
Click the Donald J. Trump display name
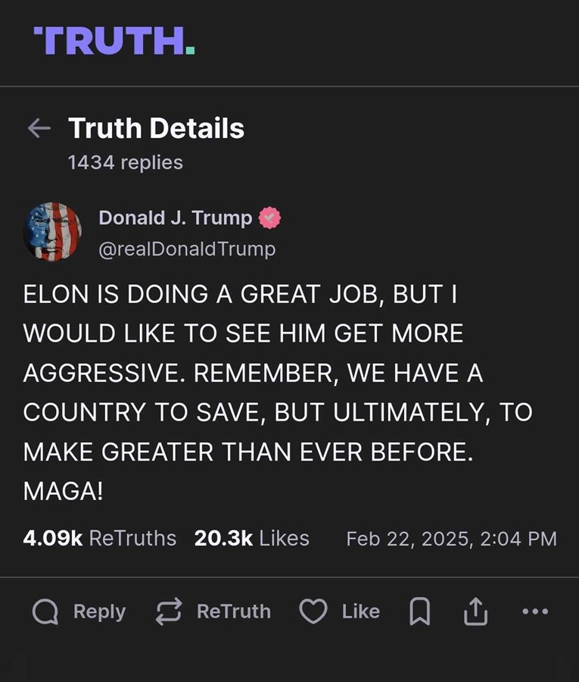[x=175, y=218]
